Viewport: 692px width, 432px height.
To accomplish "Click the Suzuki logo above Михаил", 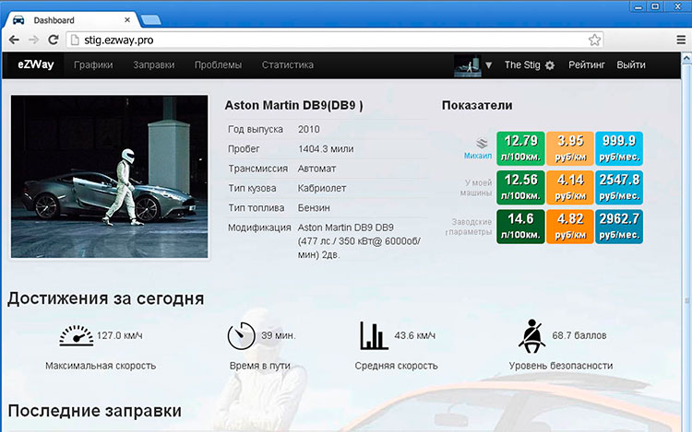I will 482,143.
